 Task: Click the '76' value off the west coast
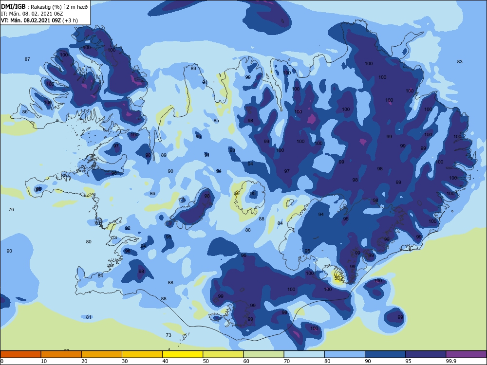tap(11, 209)
